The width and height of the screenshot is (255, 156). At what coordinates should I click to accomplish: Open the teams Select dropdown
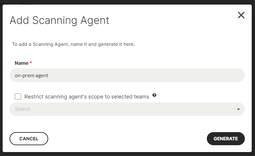point(127,109)
